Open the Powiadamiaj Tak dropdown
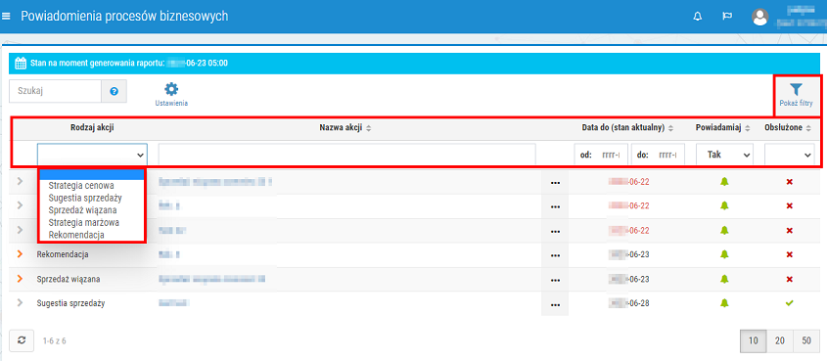The height and width of the screenshot is (361, 827). pos(724,155)
